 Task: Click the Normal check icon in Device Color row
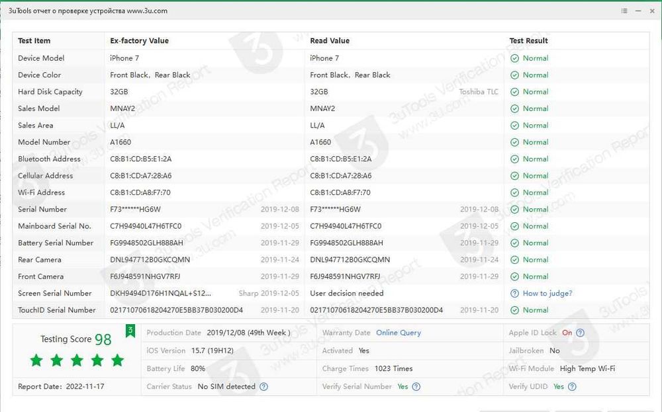coord(514,75)
